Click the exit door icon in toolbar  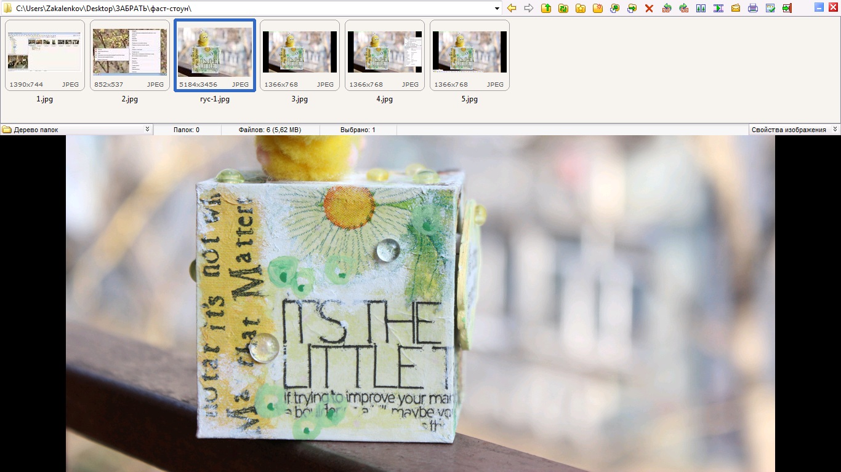point(787,8)
